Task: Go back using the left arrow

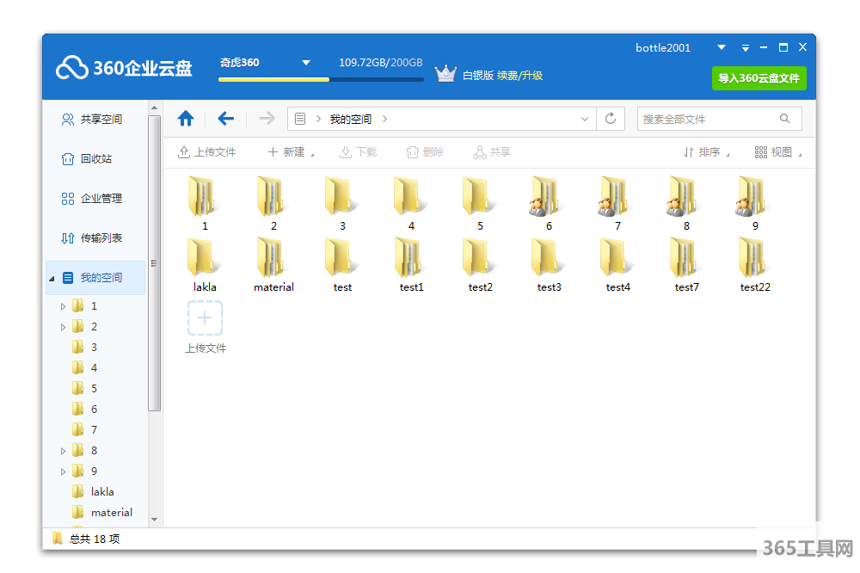Action: (225, 119)
